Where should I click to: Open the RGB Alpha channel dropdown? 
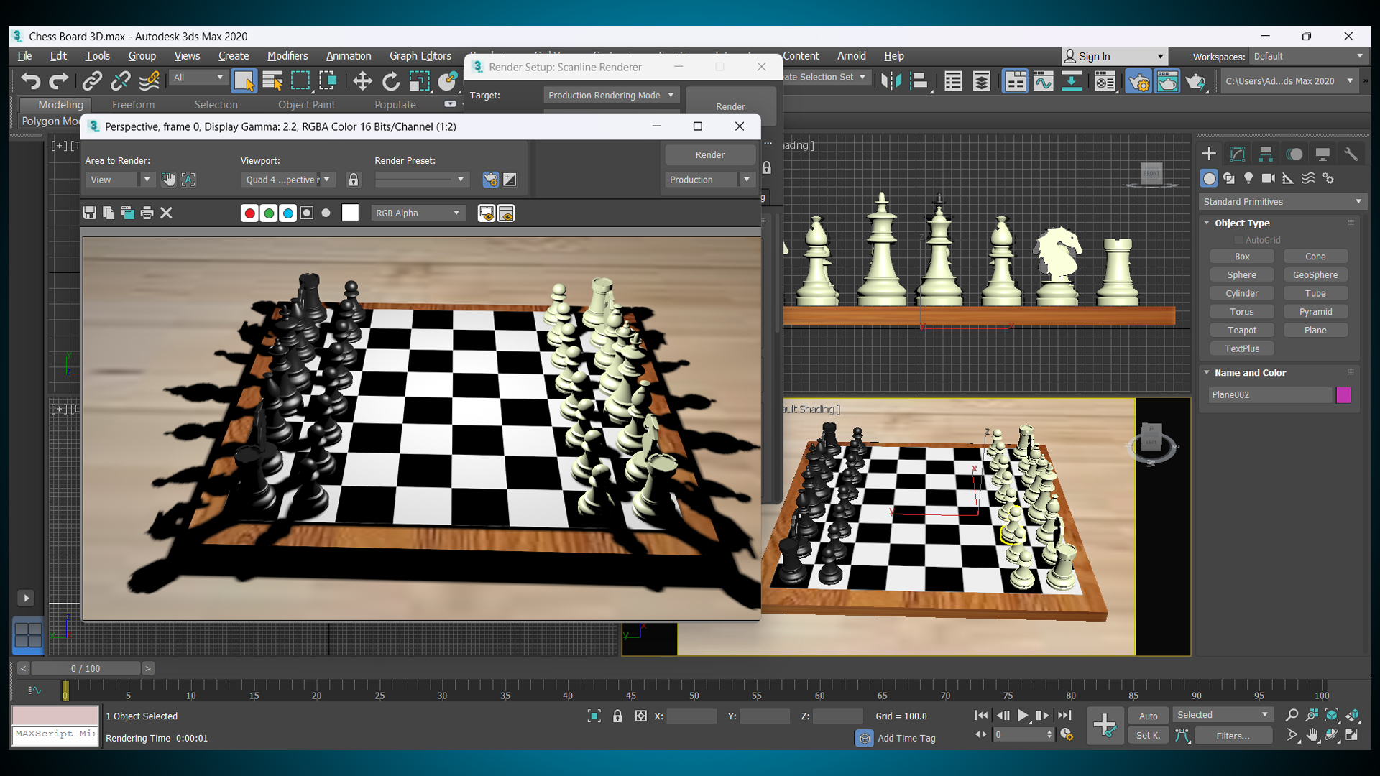point(418,213)
